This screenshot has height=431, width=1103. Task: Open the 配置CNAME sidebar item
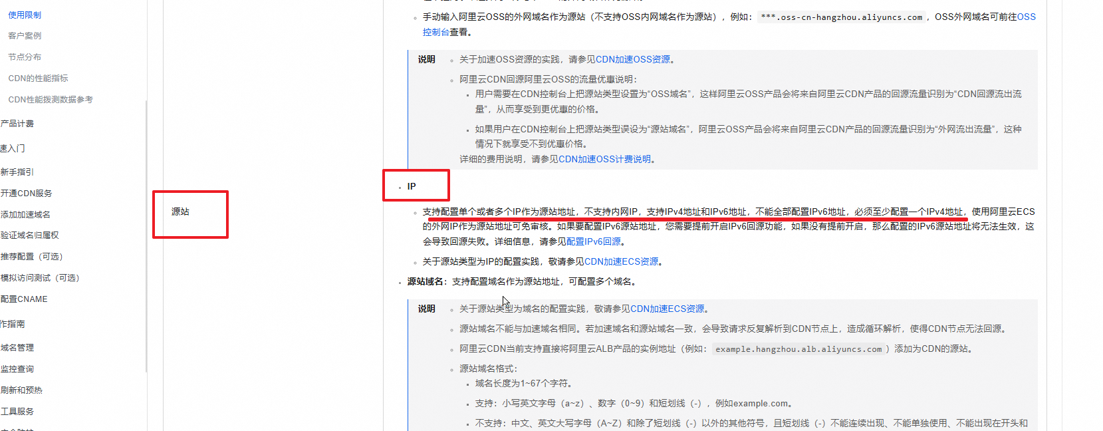click(25, 299)
